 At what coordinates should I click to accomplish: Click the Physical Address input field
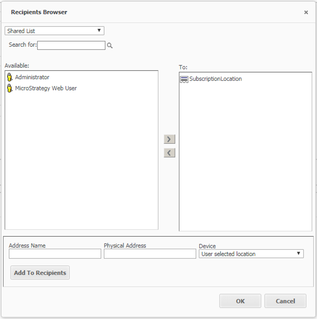point(150,254)
